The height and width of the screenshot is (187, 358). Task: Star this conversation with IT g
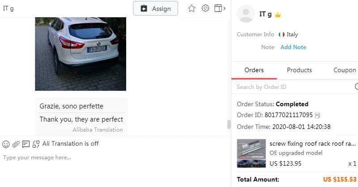192,8
